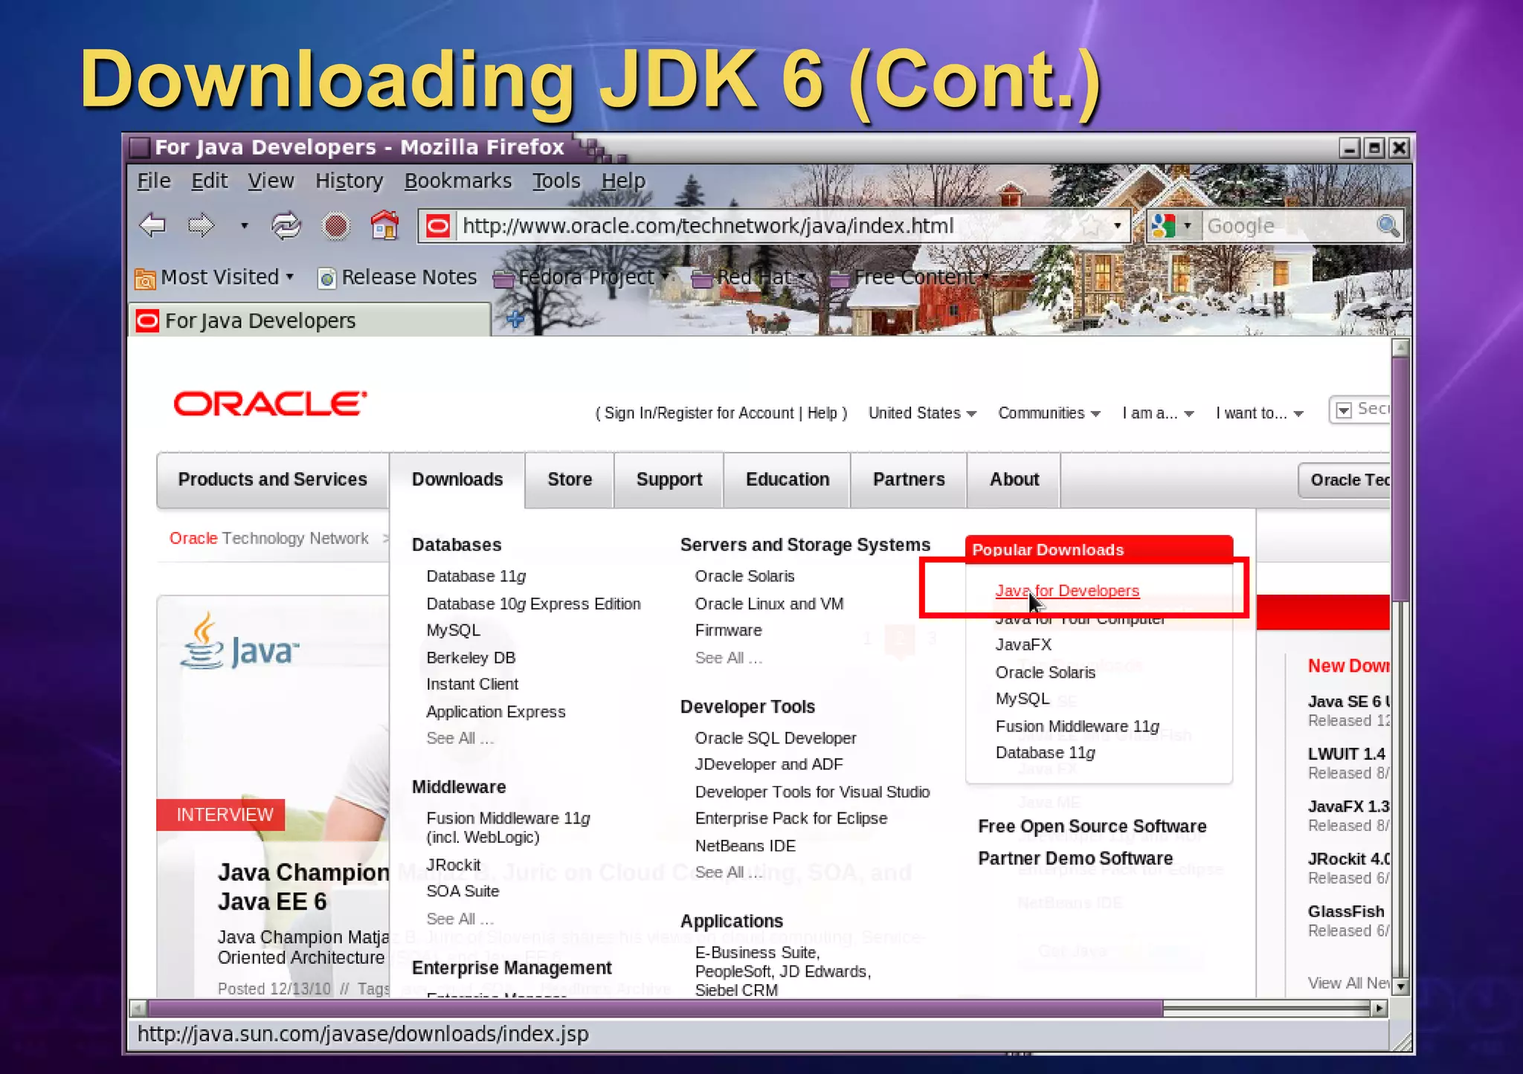The image size is (1523, 1074).
Task: Open the Tools menu
Action: tap(556, 181)
